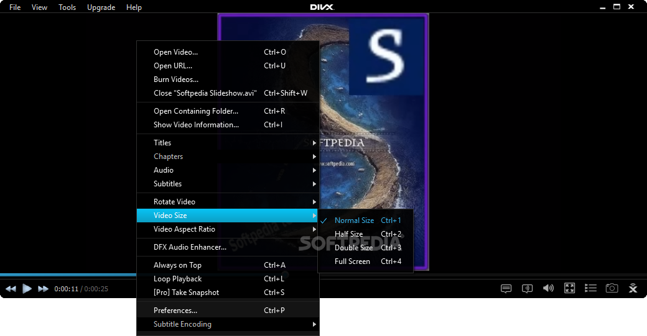Expand the Chapters submenu
Viewport: 647px width, 336px height.
(x=228, y=157)
